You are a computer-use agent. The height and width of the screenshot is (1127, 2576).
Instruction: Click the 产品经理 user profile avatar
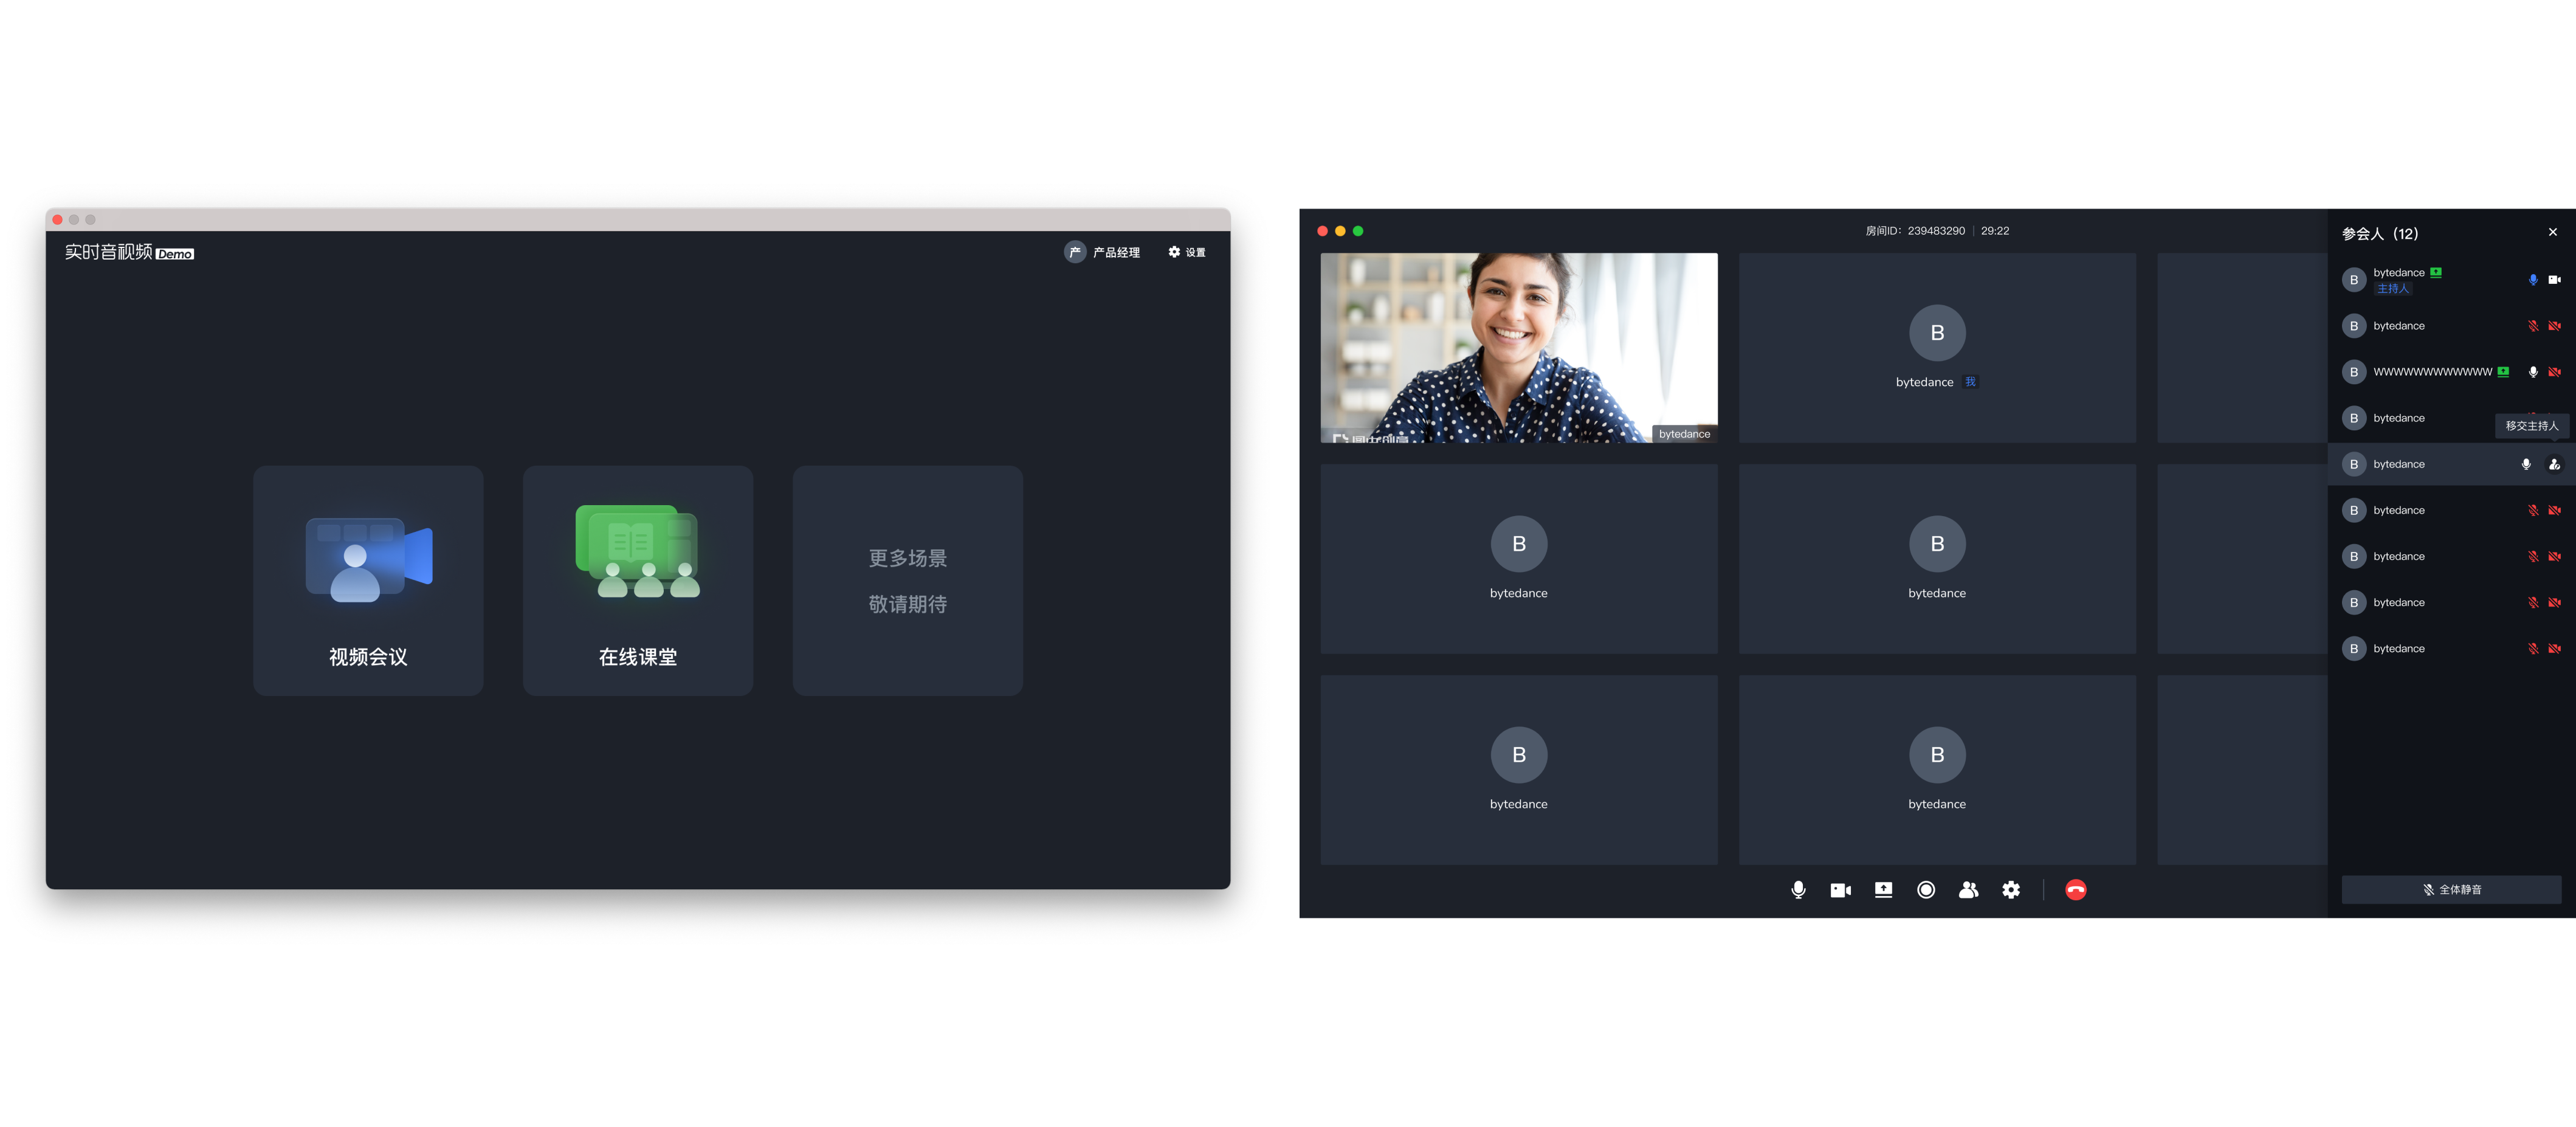[1075, 252]
